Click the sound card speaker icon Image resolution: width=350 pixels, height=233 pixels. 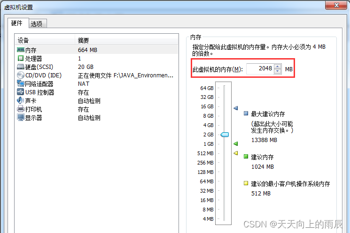coord(21,100)
